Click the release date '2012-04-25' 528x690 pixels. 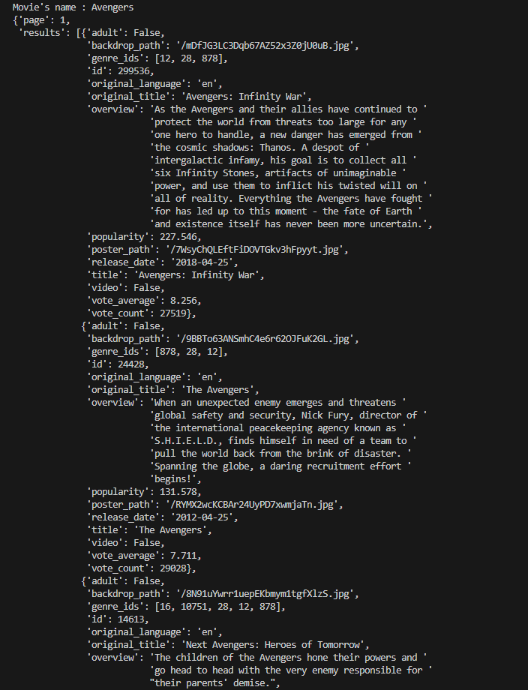[x=203, y=517]
